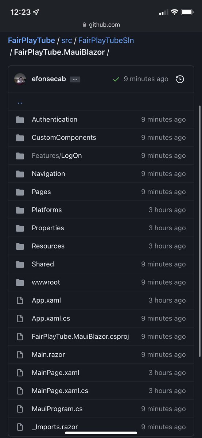Viewport: 202px width, 438px height.
Task: Navigate to src breadcrumb folder
Action: [x=67, y=41]
